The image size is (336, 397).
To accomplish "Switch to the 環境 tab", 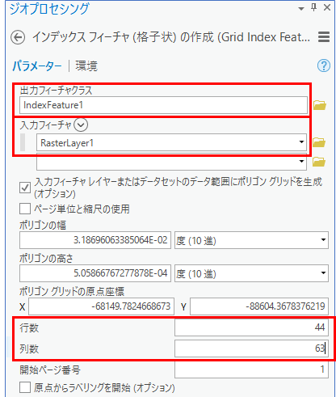I will pos(86,65).
